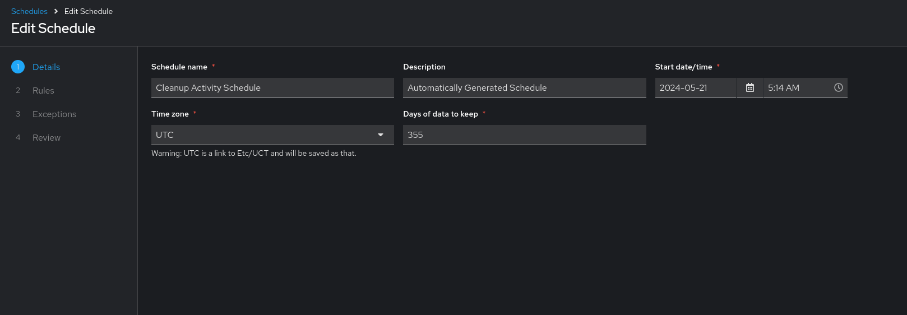
Task: Focus the Days of data to keep field
Action: (x=524, y=135)
